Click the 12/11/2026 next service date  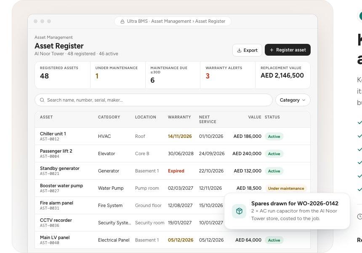(x=210, y=188)
